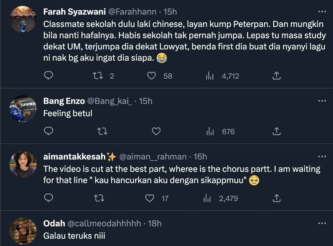This screenshot has width=333, height=246.
Task: Click Bang Enzo's profile picture
Action: [x=23, y=109]
